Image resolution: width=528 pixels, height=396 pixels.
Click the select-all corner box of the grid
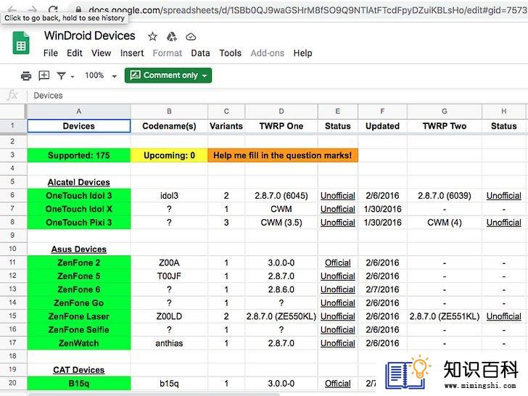13,112
